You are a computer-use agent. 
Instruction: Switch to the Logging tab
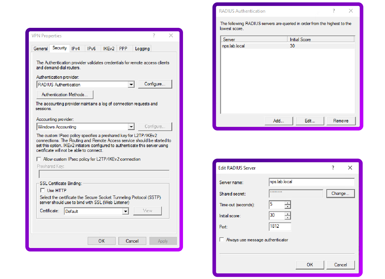(142, 48)
